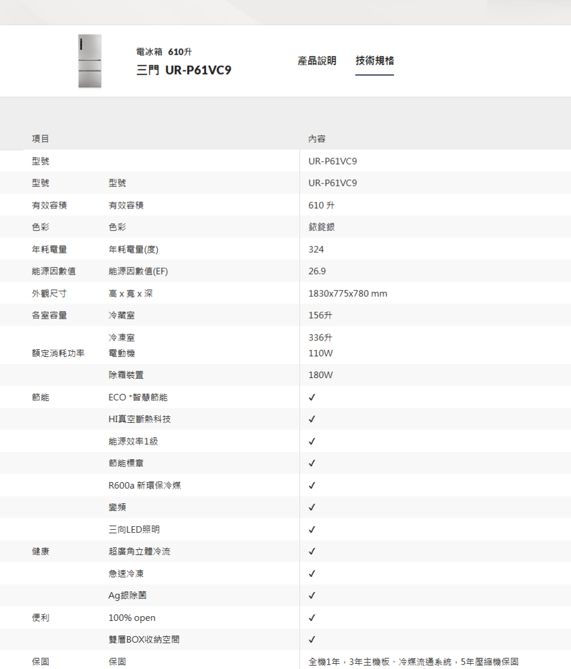Click the checkmark for 變頻

[x=312, y=507]
